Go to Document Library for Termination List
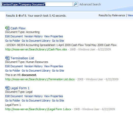 point(36,71)
